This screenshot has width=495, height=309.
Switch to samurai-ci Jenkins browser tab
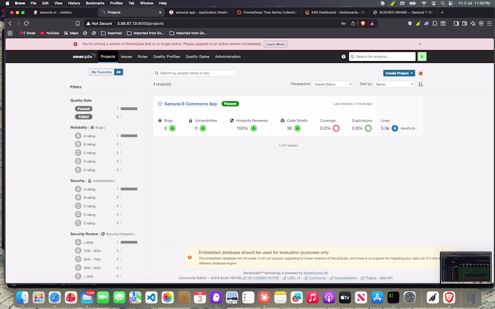(x=64, y=12)
